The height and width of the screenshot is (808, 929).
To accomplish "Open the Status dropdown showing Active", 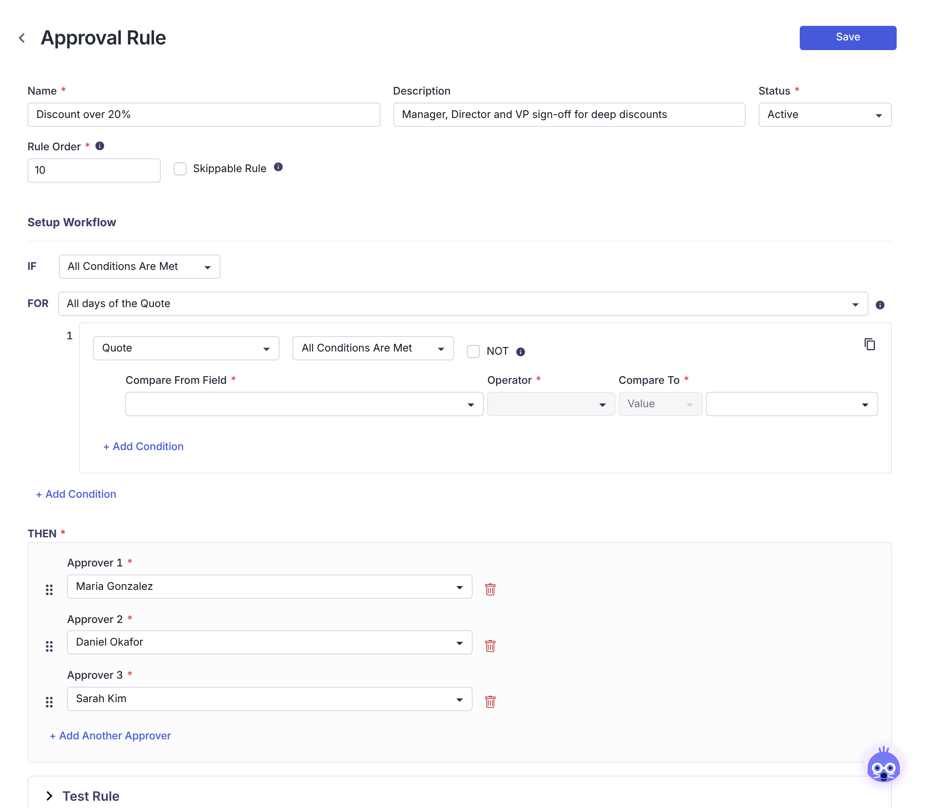I will click(x=825, y=114).
